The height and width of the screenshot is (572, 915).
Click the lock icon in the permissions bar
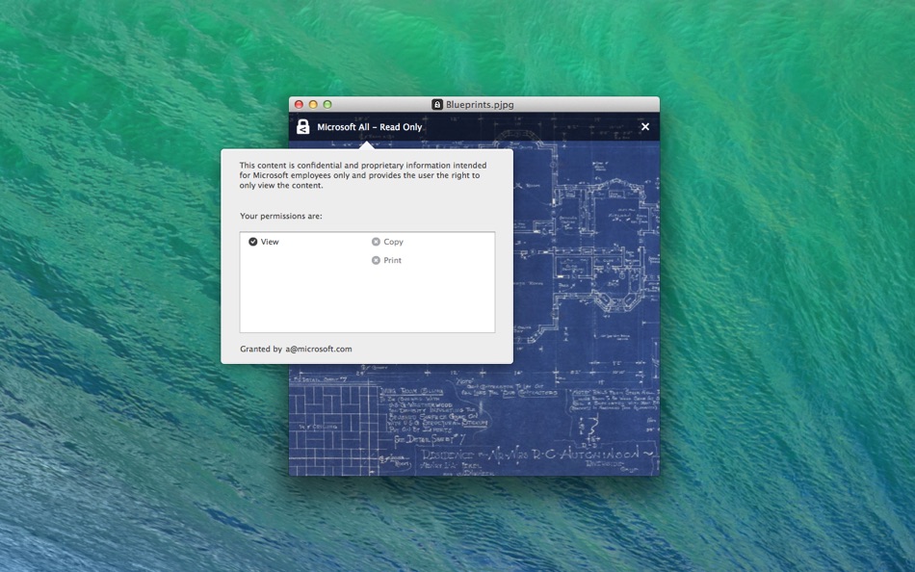point(302,127)
